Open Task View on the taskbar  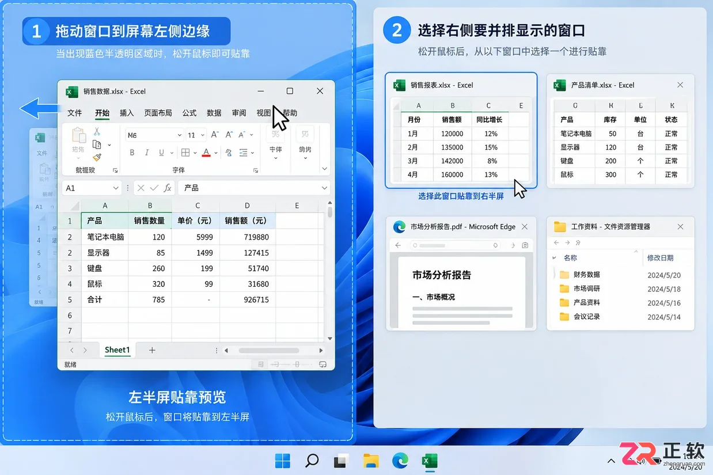point(342,461)
